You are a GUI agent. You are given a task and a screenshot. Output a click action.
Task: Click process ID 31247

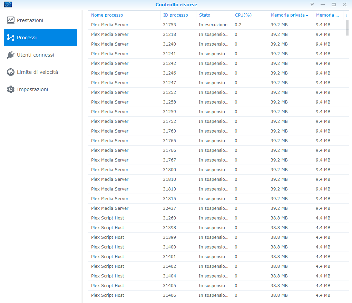(169, 82)
